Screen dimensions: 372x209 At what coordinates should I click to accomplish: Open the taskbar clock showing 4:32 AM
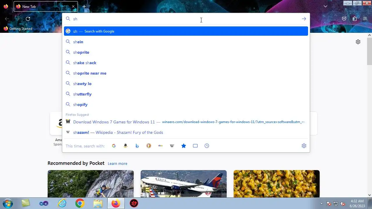(x=357, y=203)
